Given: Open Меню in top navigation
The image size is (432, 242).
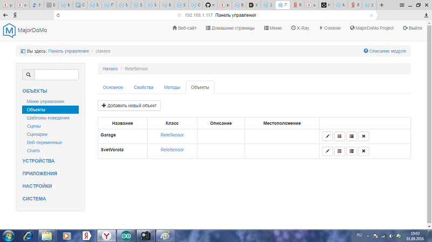Looking at the screenshot, I should (273, 28).
